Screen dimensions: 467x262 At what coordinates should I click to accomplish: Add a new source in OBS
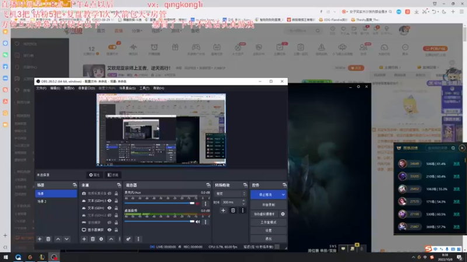pyautogui.click(x=84, y=239)
